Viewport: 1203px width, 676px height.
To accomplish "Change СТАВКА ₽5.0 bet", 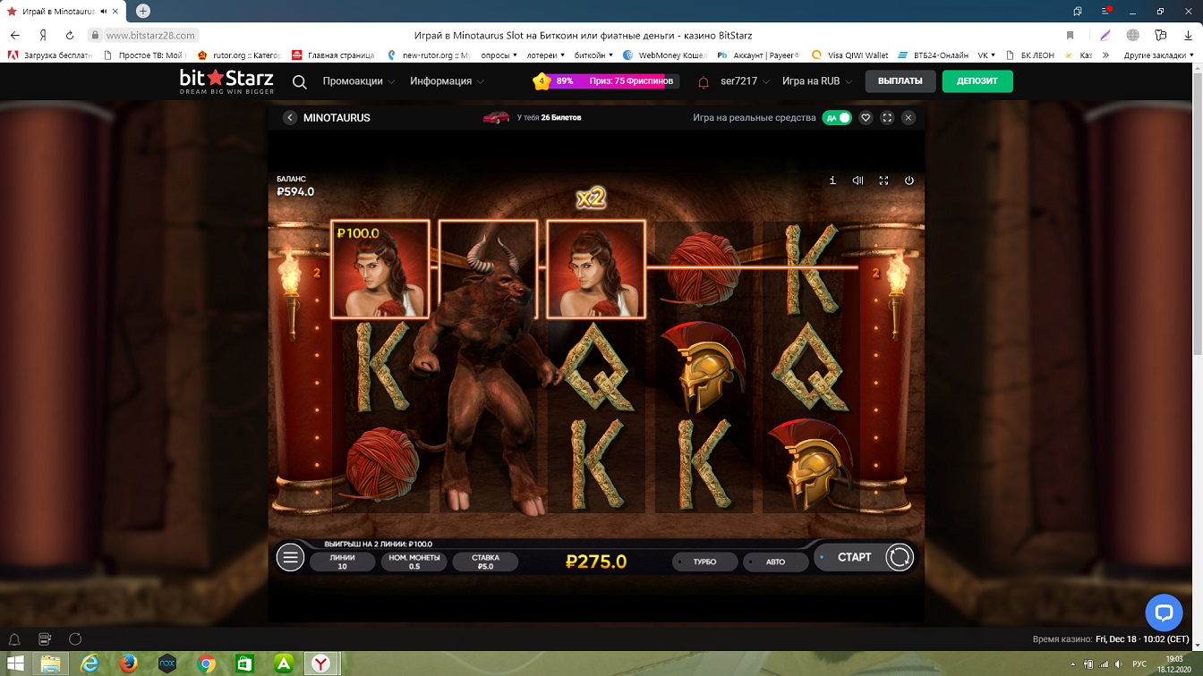I will 486,562.
